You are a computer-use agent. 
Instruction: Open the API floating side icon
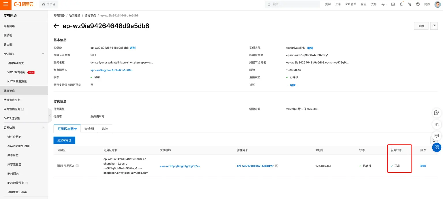436,124
